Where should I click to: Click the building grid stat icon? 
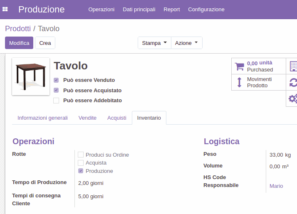293,66
